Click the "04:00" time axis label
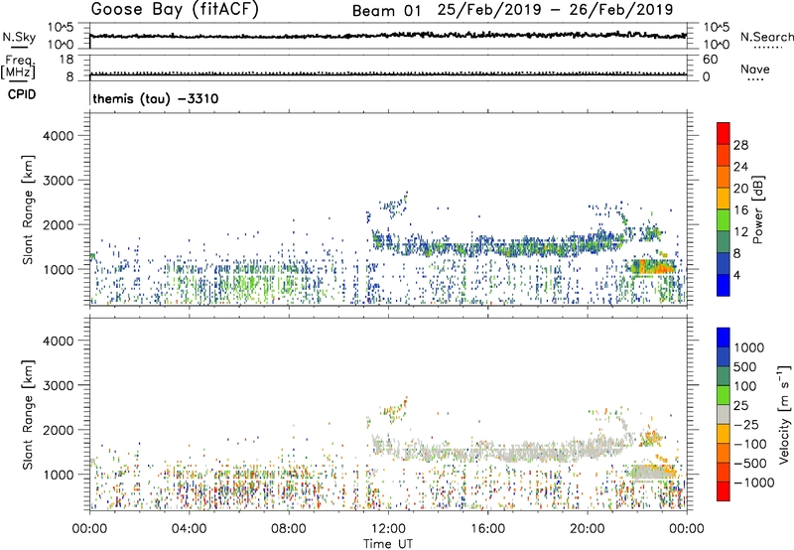This screenshot has width=794, height=550. (189, 529)
